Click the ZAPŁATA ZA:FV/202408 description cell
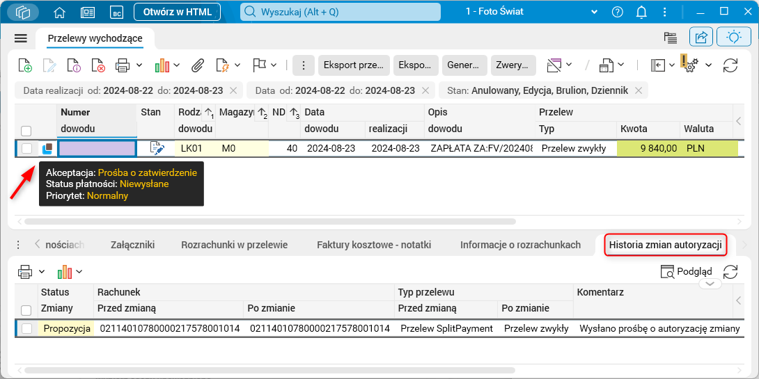The height and width of the screenshot is (379, 759). 480,148
